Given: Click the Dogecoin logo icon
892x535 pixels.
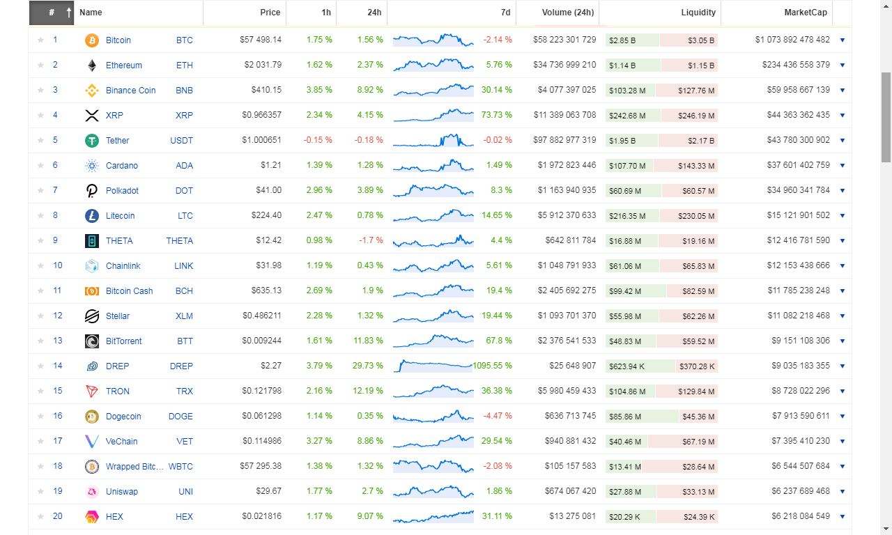Looking at the screenshot, I should click(x=92, y=417).
